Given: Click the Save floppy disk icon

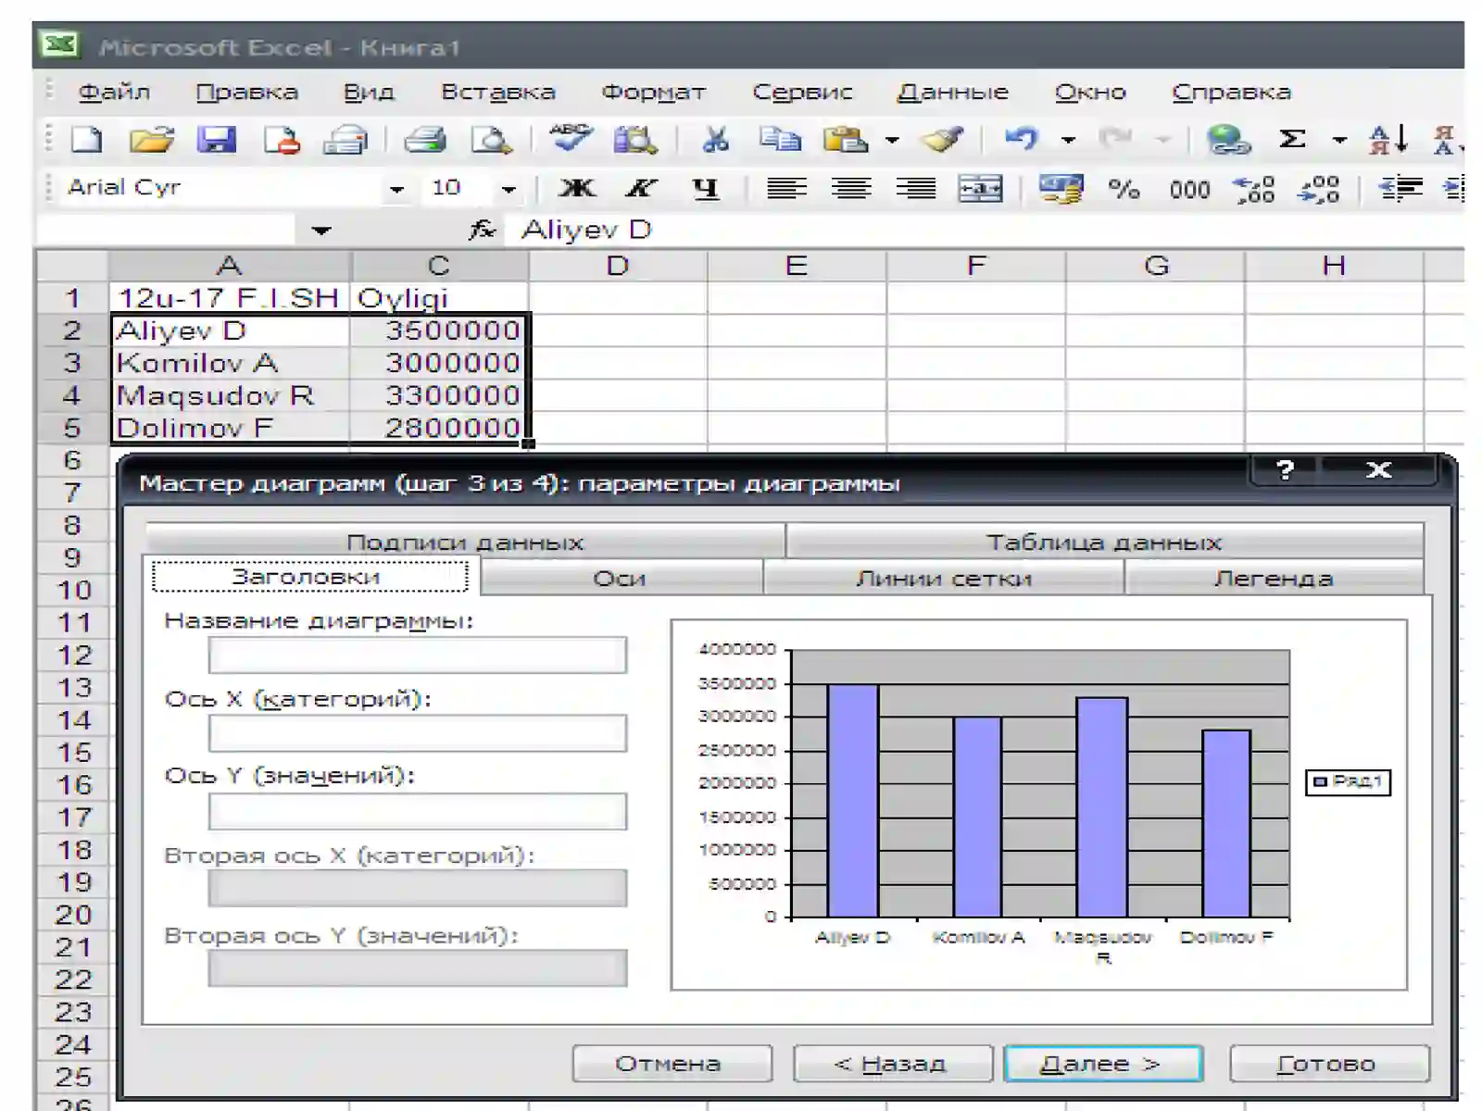Looking at the screenshot, I should pos(216,140).
